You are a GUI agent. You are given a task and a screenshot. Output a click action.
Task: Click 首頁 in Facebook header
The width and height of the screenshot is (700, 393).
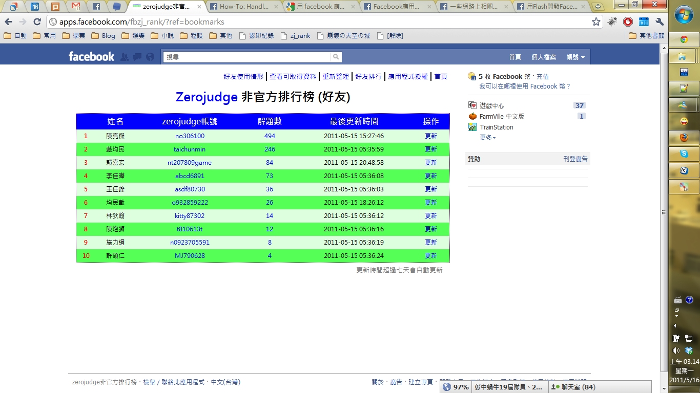[515, 57]
